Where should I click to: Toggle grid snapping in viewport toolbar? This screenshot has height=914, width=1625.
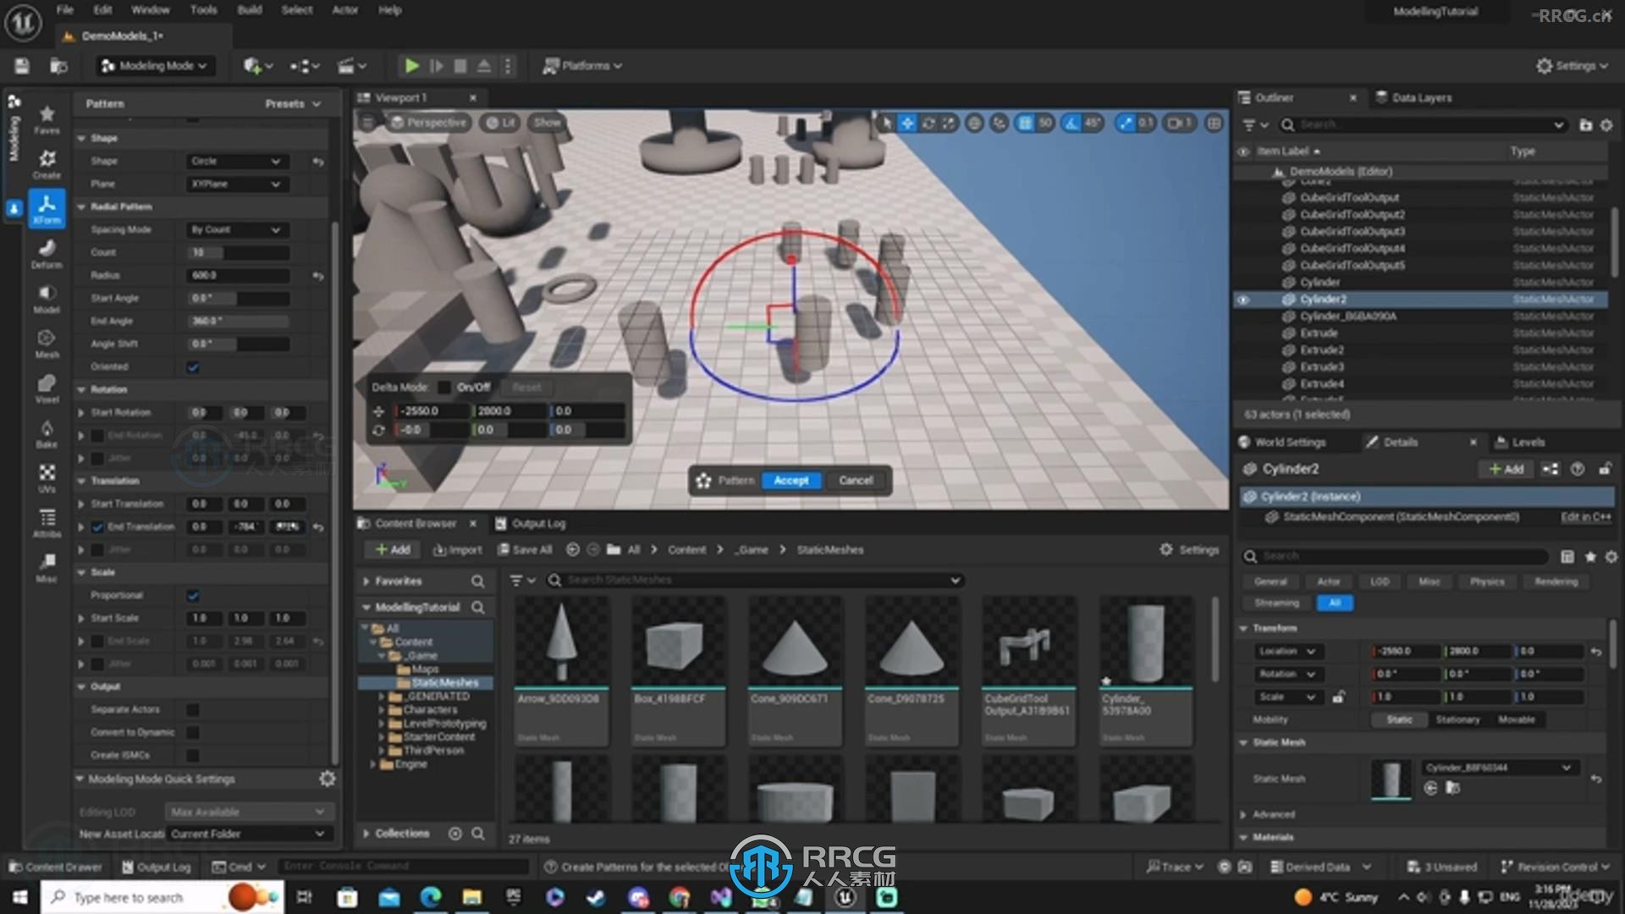tap(1025, 124)
